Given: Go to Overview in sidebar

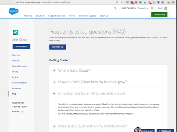Looking at the screenshot, I should 16,55.
